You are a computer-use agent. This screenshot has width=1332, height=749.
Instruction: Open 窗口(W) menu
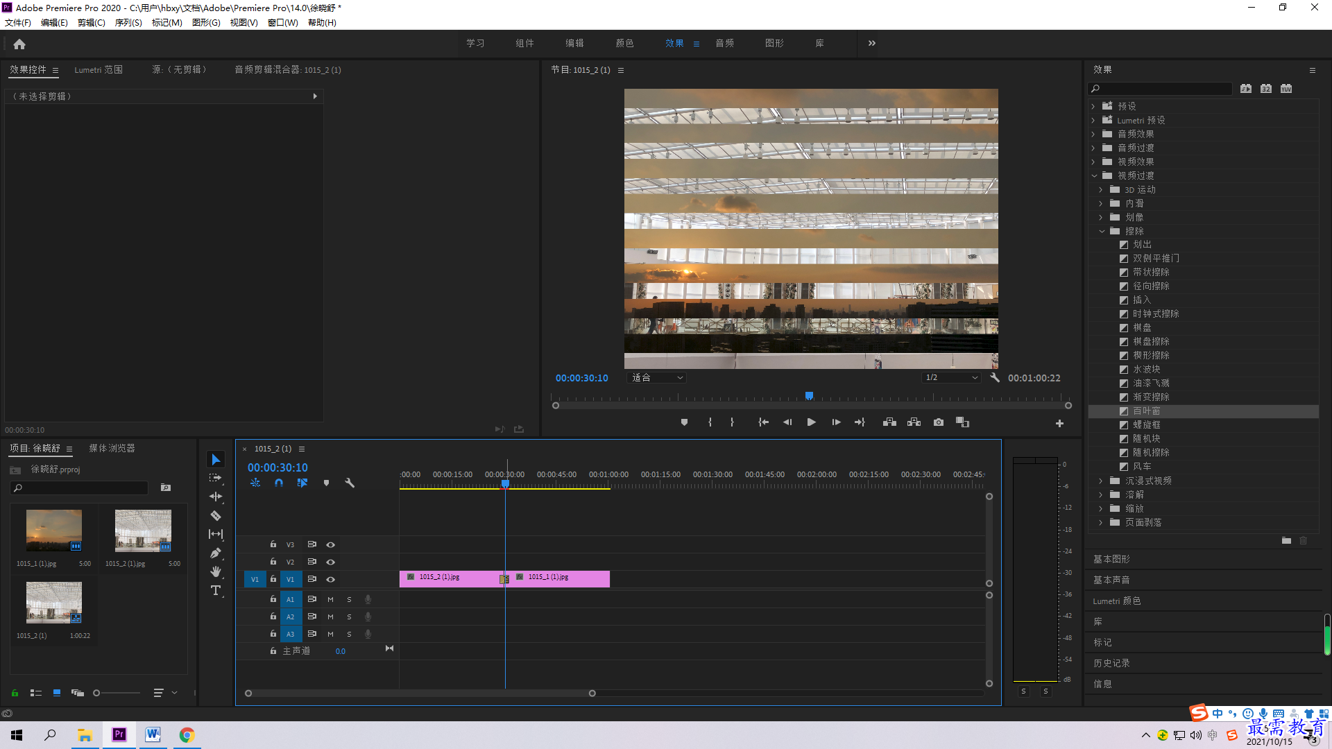(x=283, y=23)
